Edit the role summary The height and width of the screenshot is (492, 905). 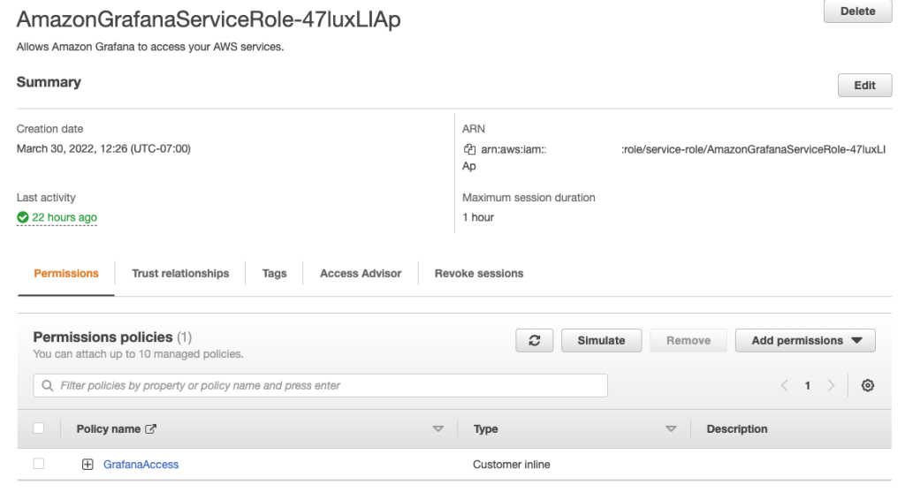[x=864, y=86]
